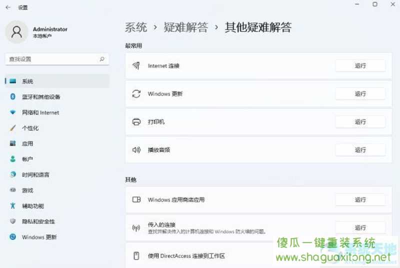Click the Windows Update icon in sidebar
The height and width of the screenshot is (268, 400).
[13, 236]
